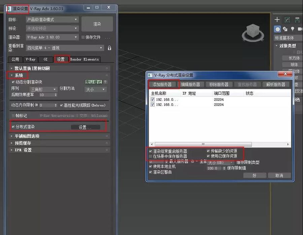
Task: Open the division method size dropdown
Action: (96, 89)
